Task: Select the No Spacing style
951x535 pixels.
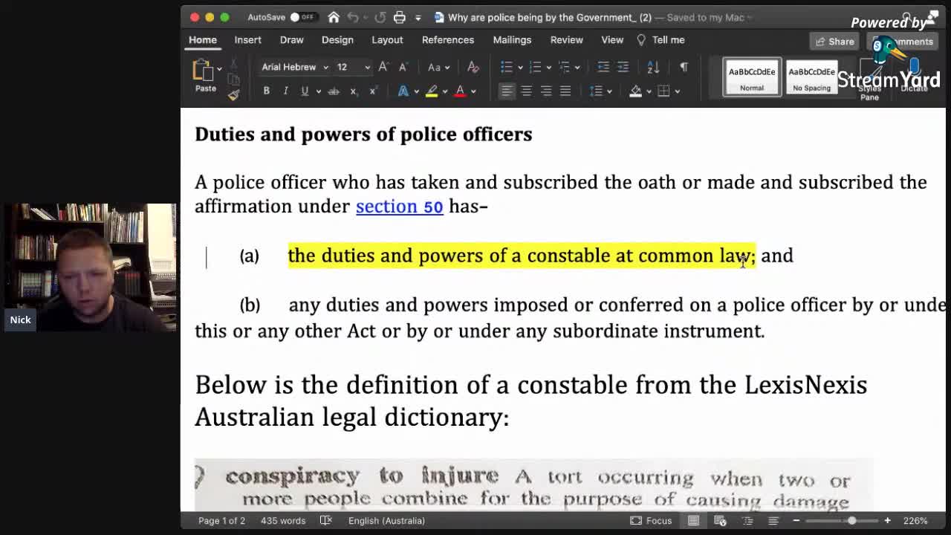Action: pos(811,77)
